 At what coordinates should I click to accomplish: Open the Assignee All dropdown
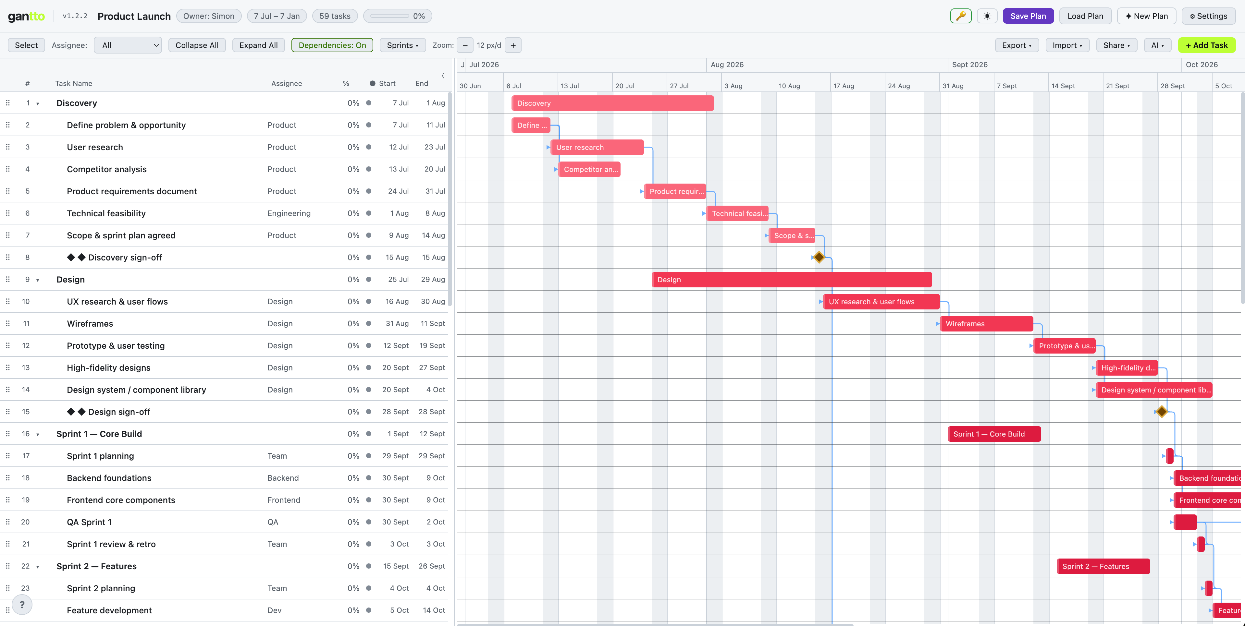128,45
